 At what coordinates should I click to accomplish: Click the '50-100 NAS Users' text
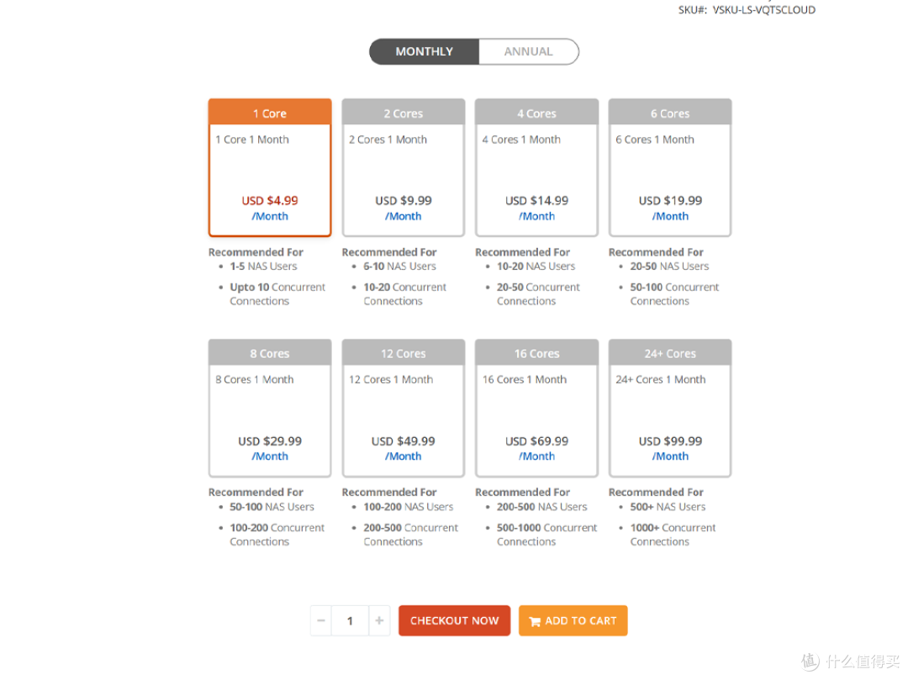pyautogui.click(x=272, y=507)
